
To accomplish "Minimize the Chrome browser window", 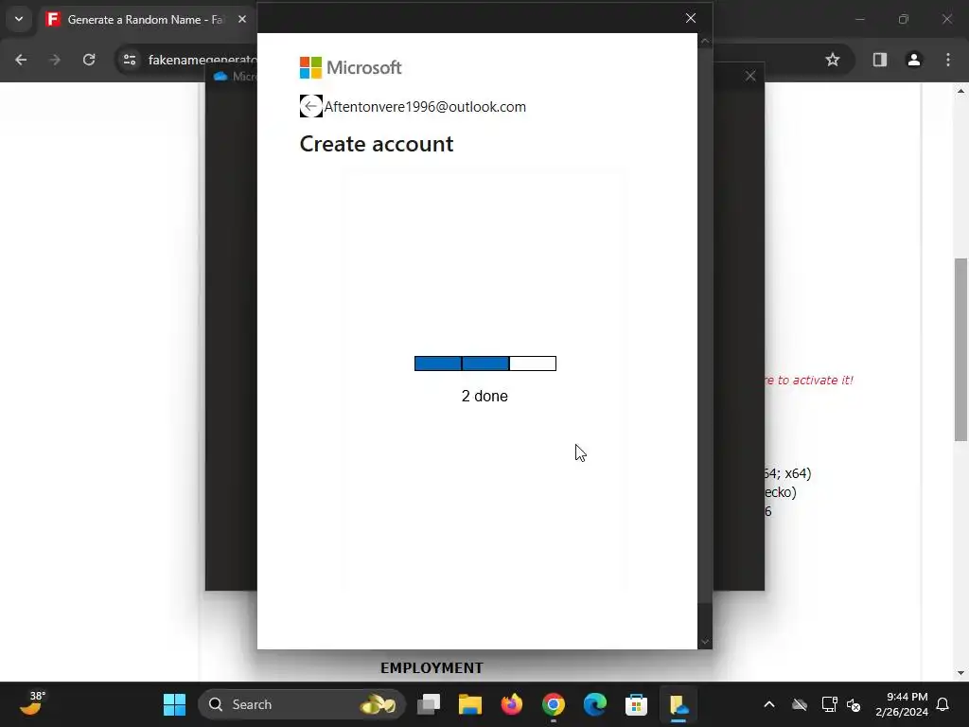I will 859,19.
